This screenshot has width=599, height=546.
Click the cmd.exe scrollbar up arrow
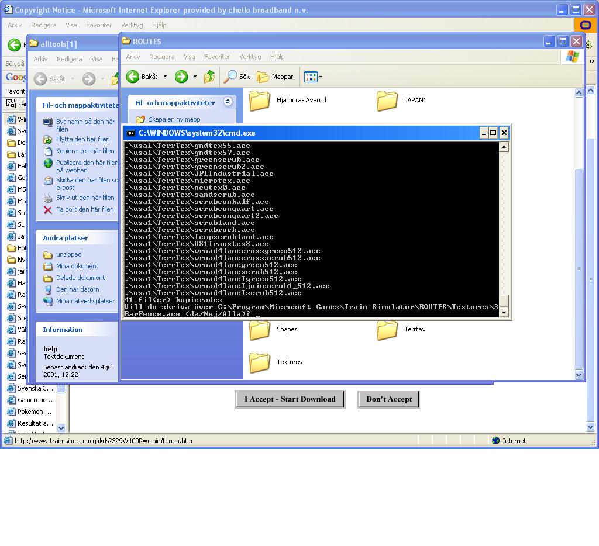(x=504, y=147)
